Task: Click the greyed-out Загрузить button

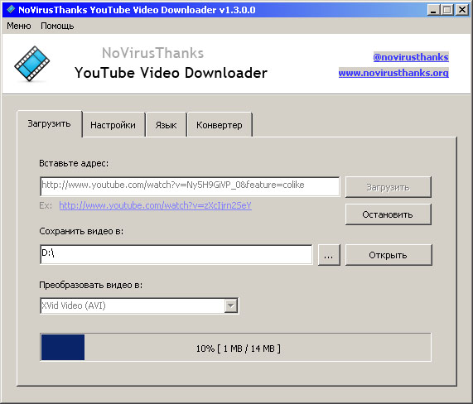Action: tap(389, 187)
